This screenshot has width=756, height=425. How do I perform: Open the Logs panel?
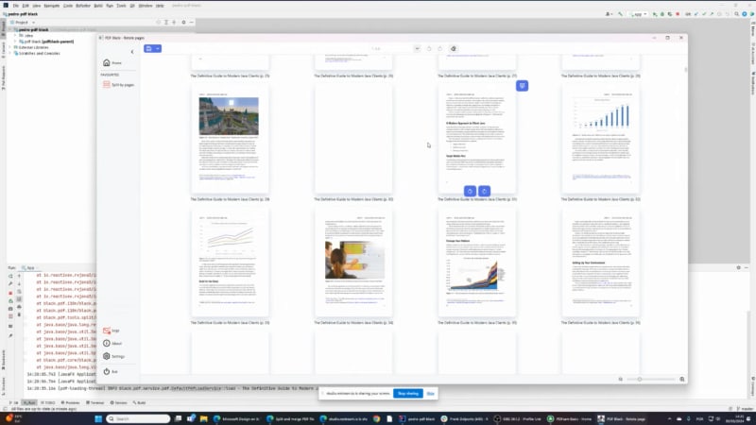pos(112,331)
